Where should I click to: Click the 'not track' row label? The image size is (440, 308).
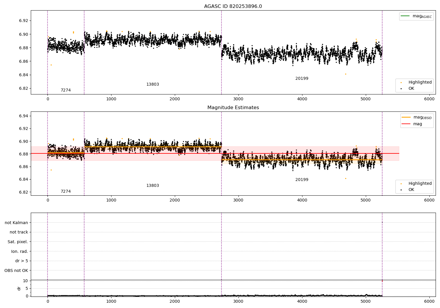[19, 232]
